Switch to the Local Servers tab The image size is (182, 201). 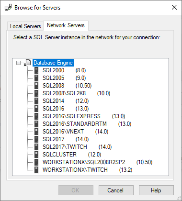(25, 26)
